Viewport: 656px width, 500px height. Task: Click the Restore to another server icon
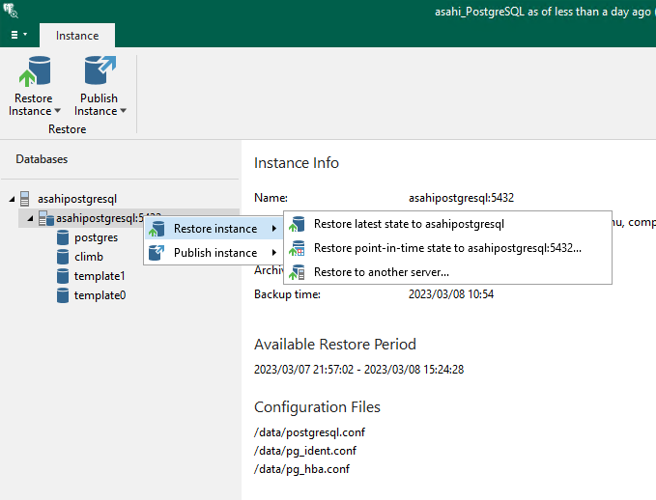click(297, 272)
